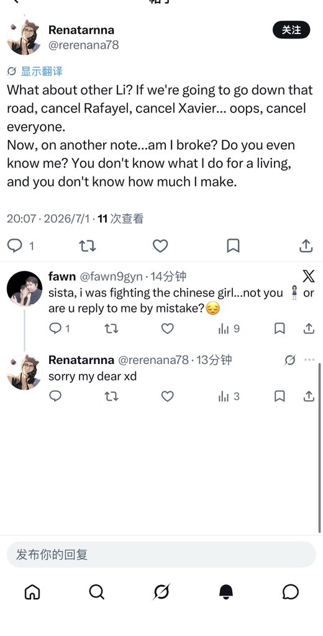Share the main post via upload icon
The image size is (323, 636).
coord(306,245)
